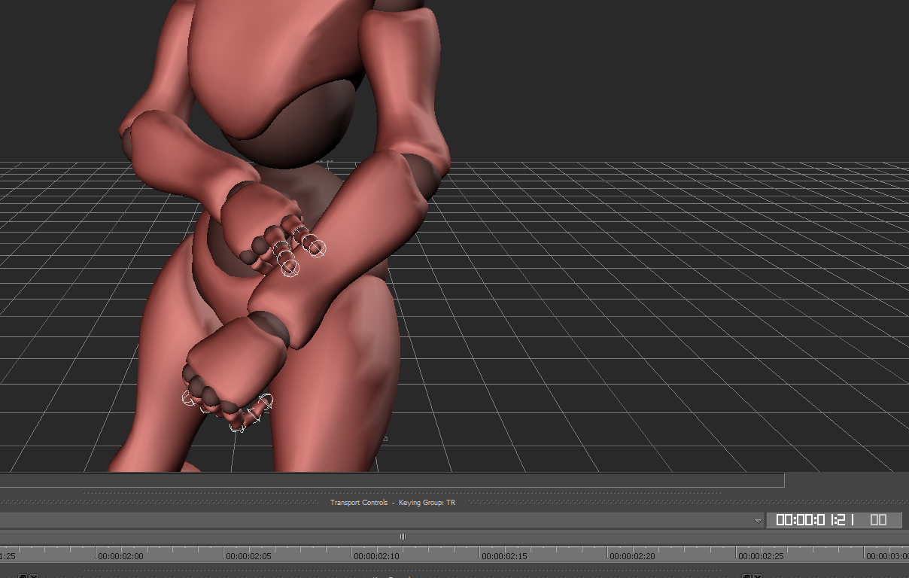909x578 pixels.
Task: Click the small 00 field right of timecode
Action: click(878, 520)
